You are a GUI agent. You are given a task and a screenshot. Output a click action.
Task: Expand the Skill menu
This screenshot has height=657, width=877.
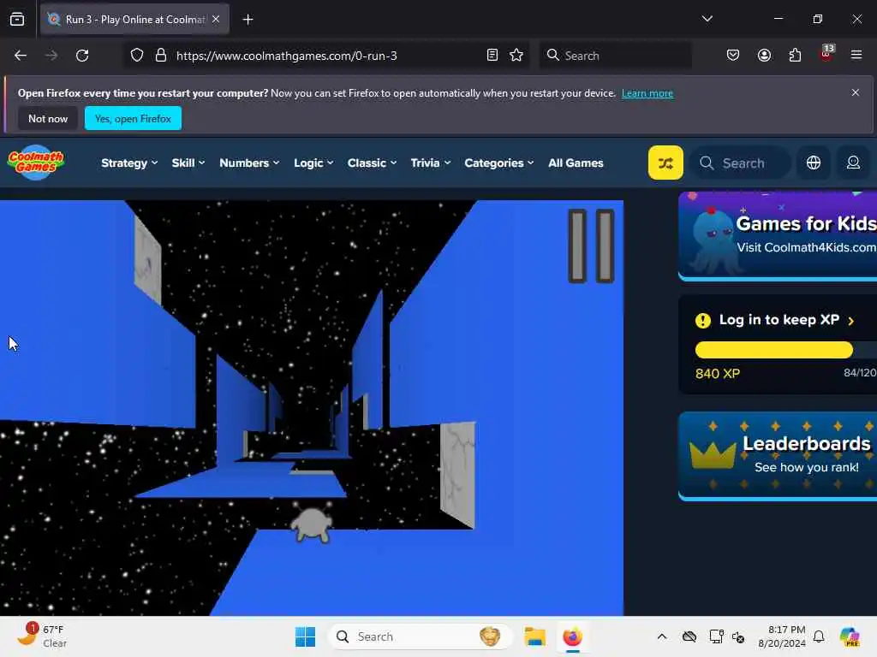pos(188,163)
